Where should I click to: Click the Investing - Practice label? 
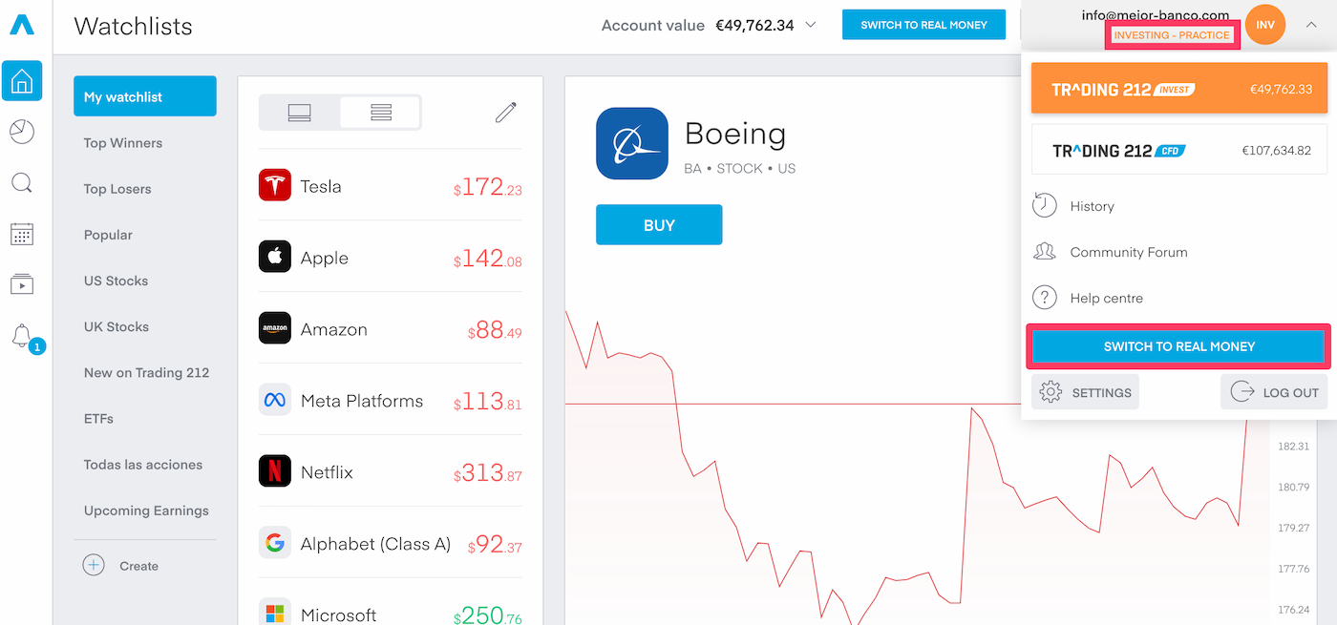click(x=1172, y=35)
